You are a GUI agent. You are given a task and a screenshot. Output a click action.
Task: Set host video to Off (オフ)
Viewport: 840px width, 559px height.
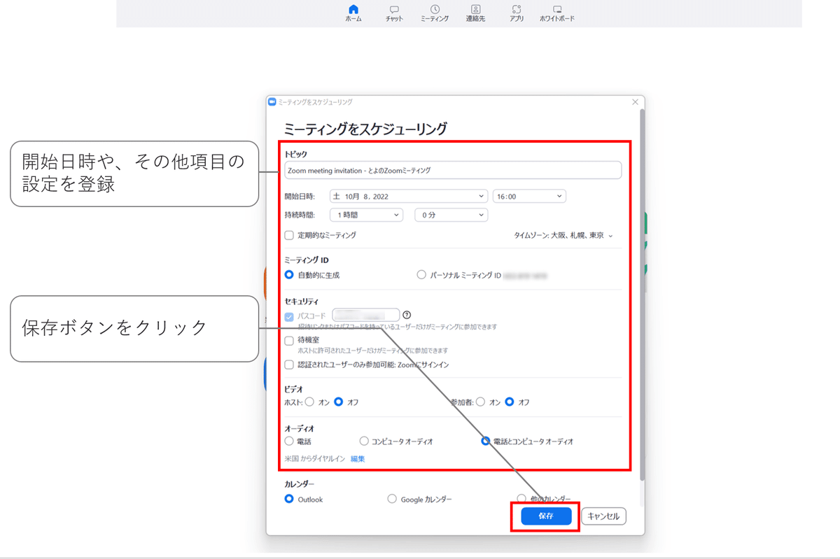[339, 402]
